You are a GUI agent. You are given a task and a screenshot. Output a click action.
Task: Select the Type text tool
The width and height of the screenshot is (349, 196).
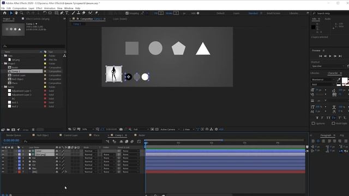click(67, 13)
